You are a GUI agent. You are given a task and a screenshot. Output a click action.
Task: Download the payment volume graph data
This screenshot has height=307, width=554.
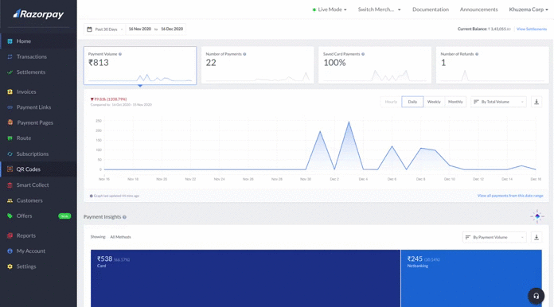pos(536,102)
